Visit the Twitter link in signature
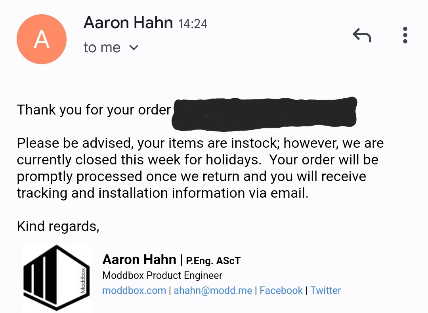This screenshot has height=313, width=428. click(x=325, y=290)
